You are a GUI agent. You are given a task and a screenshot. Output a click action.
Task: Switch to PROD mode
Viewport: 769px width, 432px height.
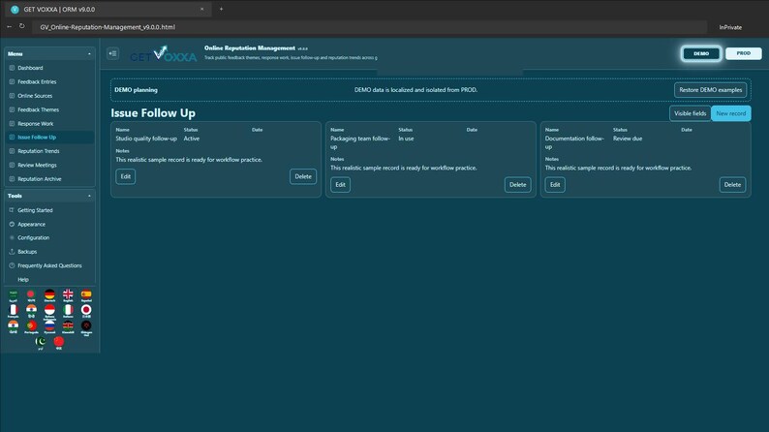coord(744,53)
